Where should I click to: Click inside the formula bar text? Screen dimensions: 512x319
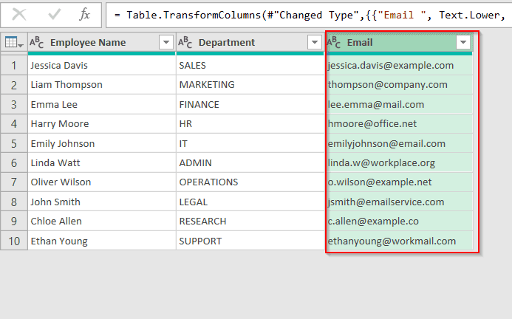pyautogui.click(x=309, y=15)
